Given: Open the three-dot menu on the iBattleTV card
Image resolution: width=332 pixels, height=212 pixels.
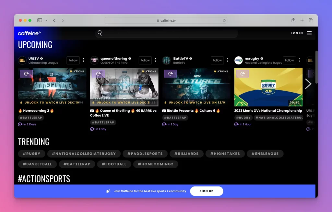Looking at the screenshot, I should point(227,60).
